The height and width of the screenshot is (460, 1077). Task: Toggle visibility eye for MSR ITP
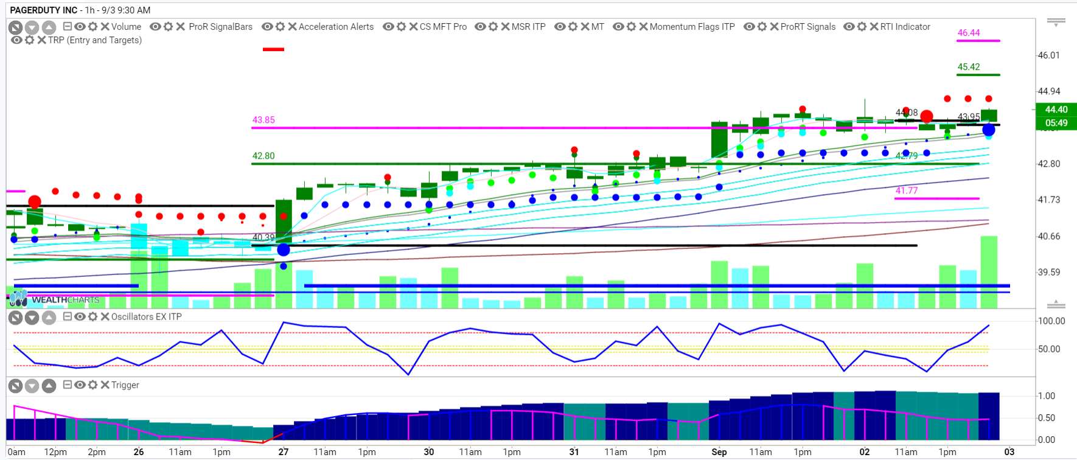(480, 27)
